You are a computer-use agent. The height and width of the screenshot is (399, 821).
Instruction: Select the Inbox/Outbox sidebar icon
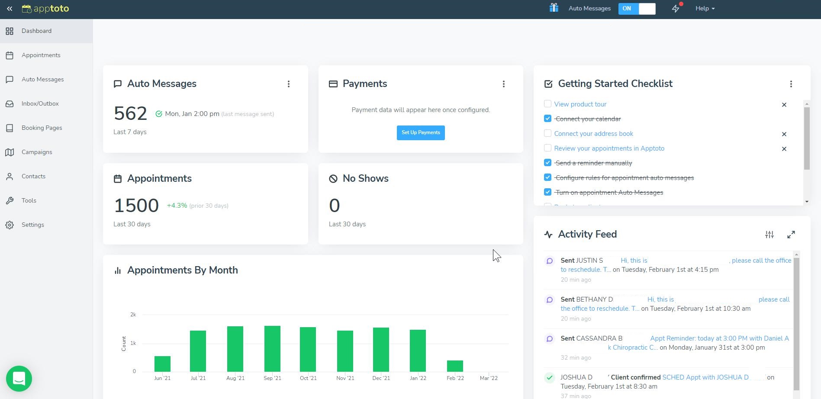click(10, 103)
